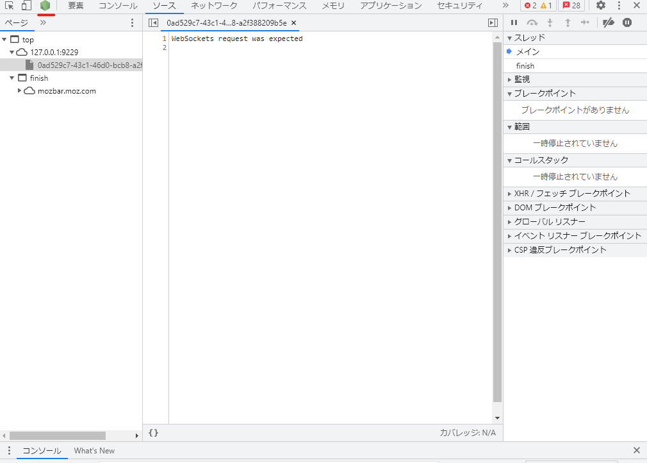Hide the navigator sidebar icon
Viewport: 647px width, 463px height.
point(153,22)
